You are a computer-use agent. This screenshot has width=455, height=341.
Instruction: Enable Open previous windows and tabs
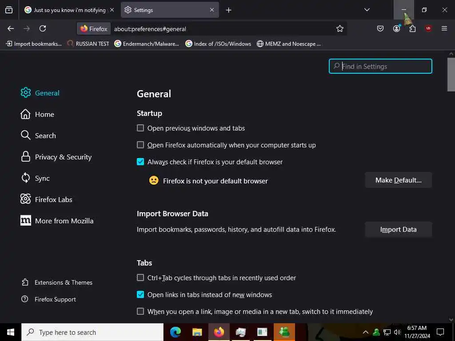pyautogui.click(x=140, y=128)
